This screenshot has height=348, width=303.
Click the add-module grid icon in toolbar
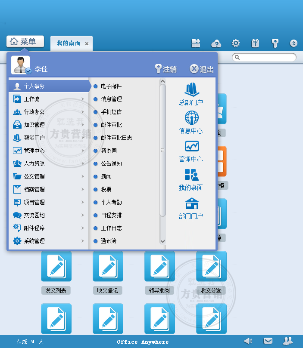(196, 43)
